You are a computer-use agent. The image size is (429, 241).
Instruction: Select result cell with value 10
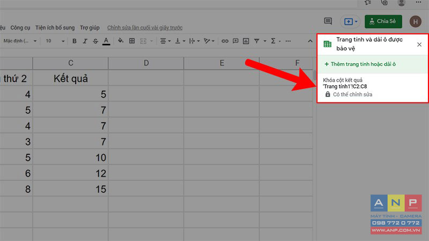point(71,157)
